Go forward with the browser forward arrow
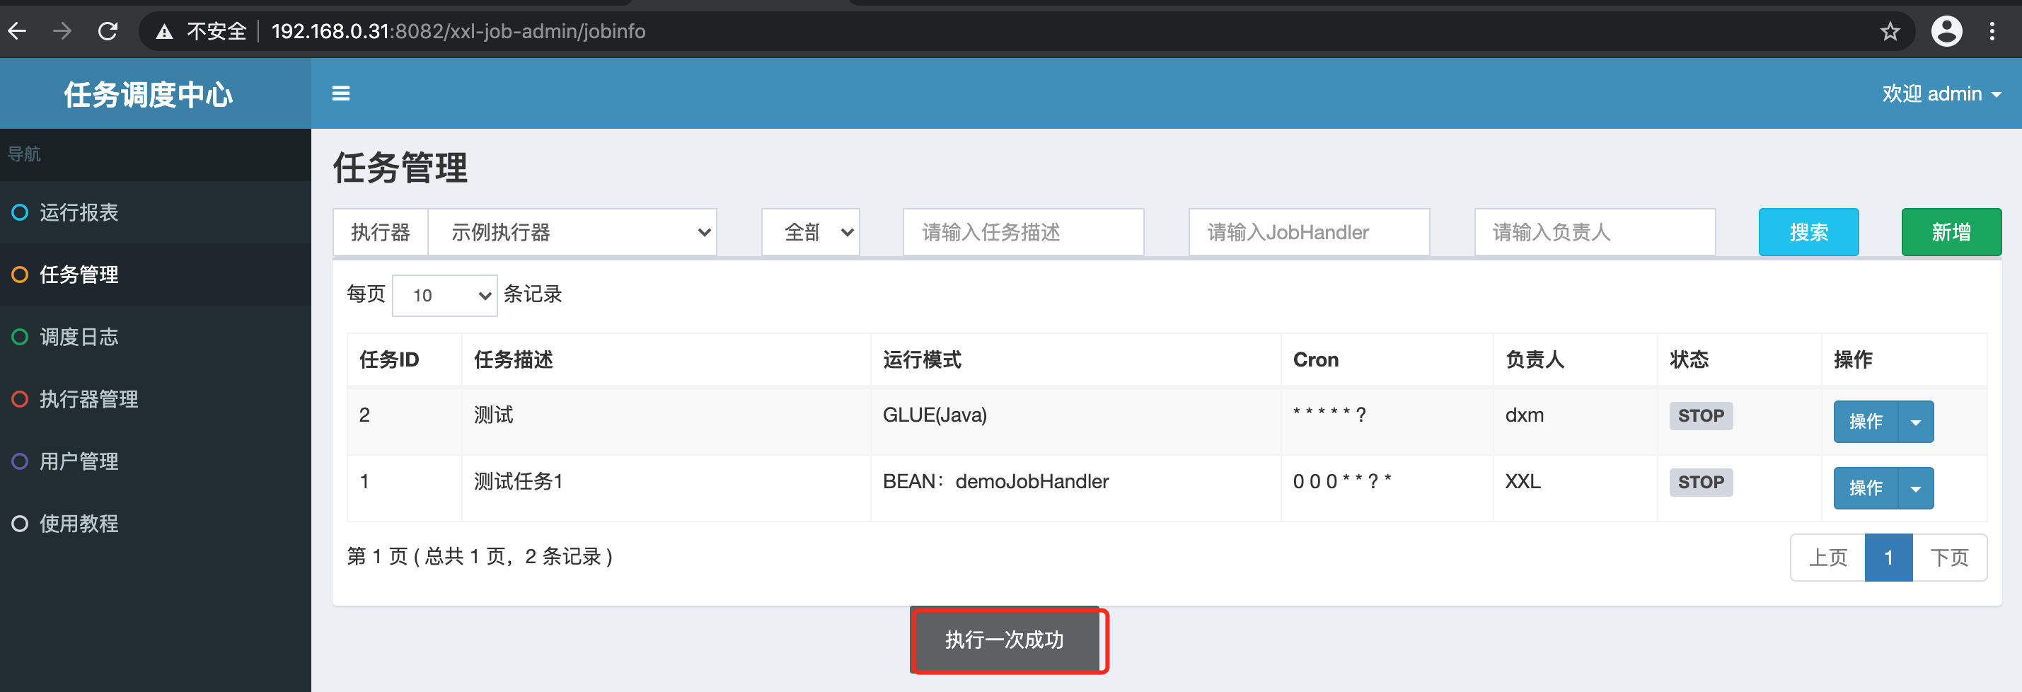Image resolution: width=2022 pixels, height=692 pixels. click(62, 31)
